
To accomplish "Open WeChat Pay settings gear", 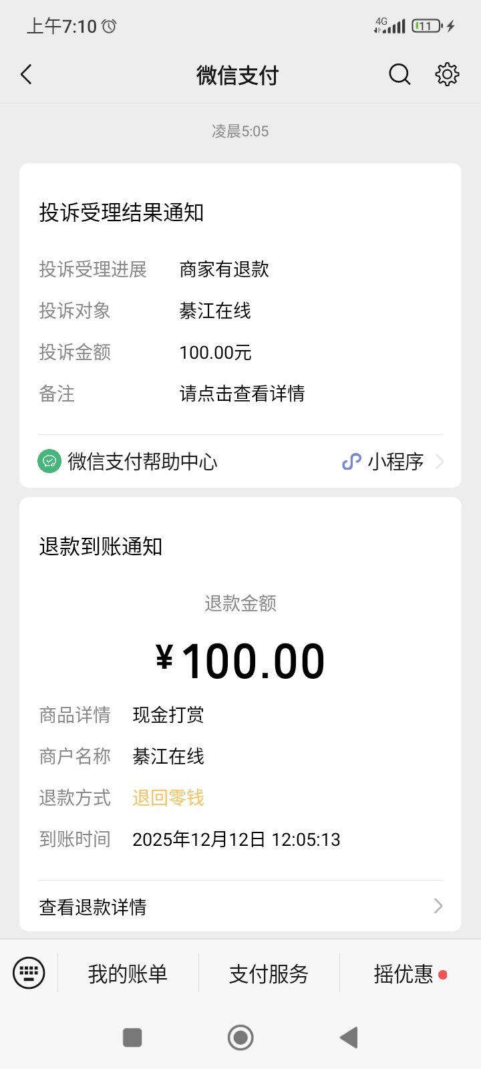I will 447,74.
